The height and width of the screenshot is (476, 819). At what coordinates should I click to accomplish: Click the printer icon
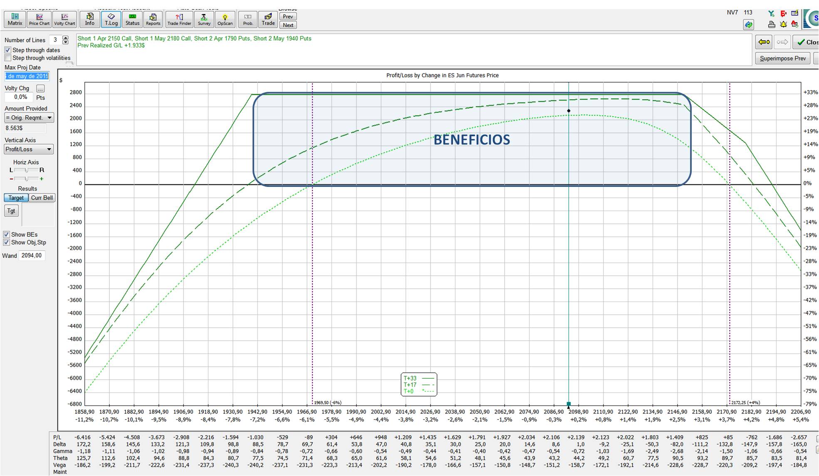[x=772, y=25]
